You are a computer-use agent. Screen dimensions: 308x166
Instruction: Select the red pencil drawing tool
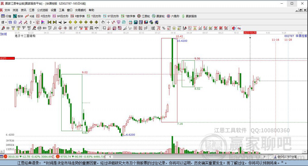tap(3, 28)
